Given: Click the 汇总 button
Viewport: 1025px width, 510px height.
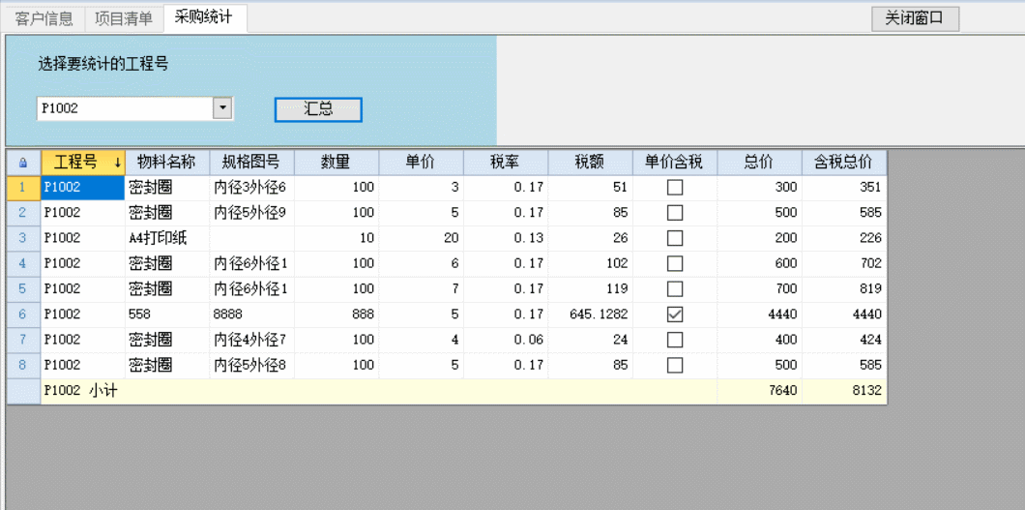Looking at the screenshot, I should [318, 109].
